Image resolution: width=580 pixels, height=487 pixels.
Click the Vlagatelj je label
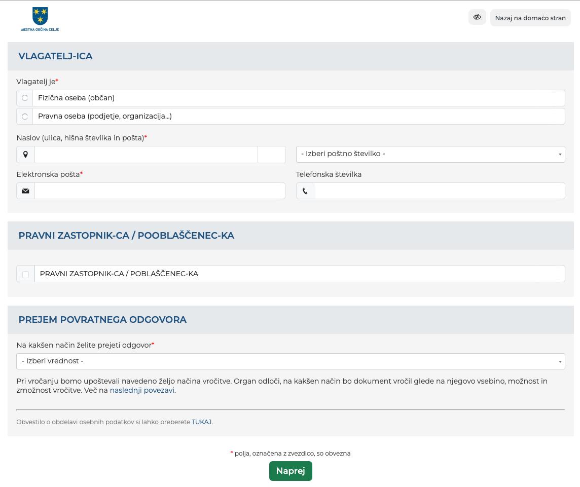pos(37,82)
